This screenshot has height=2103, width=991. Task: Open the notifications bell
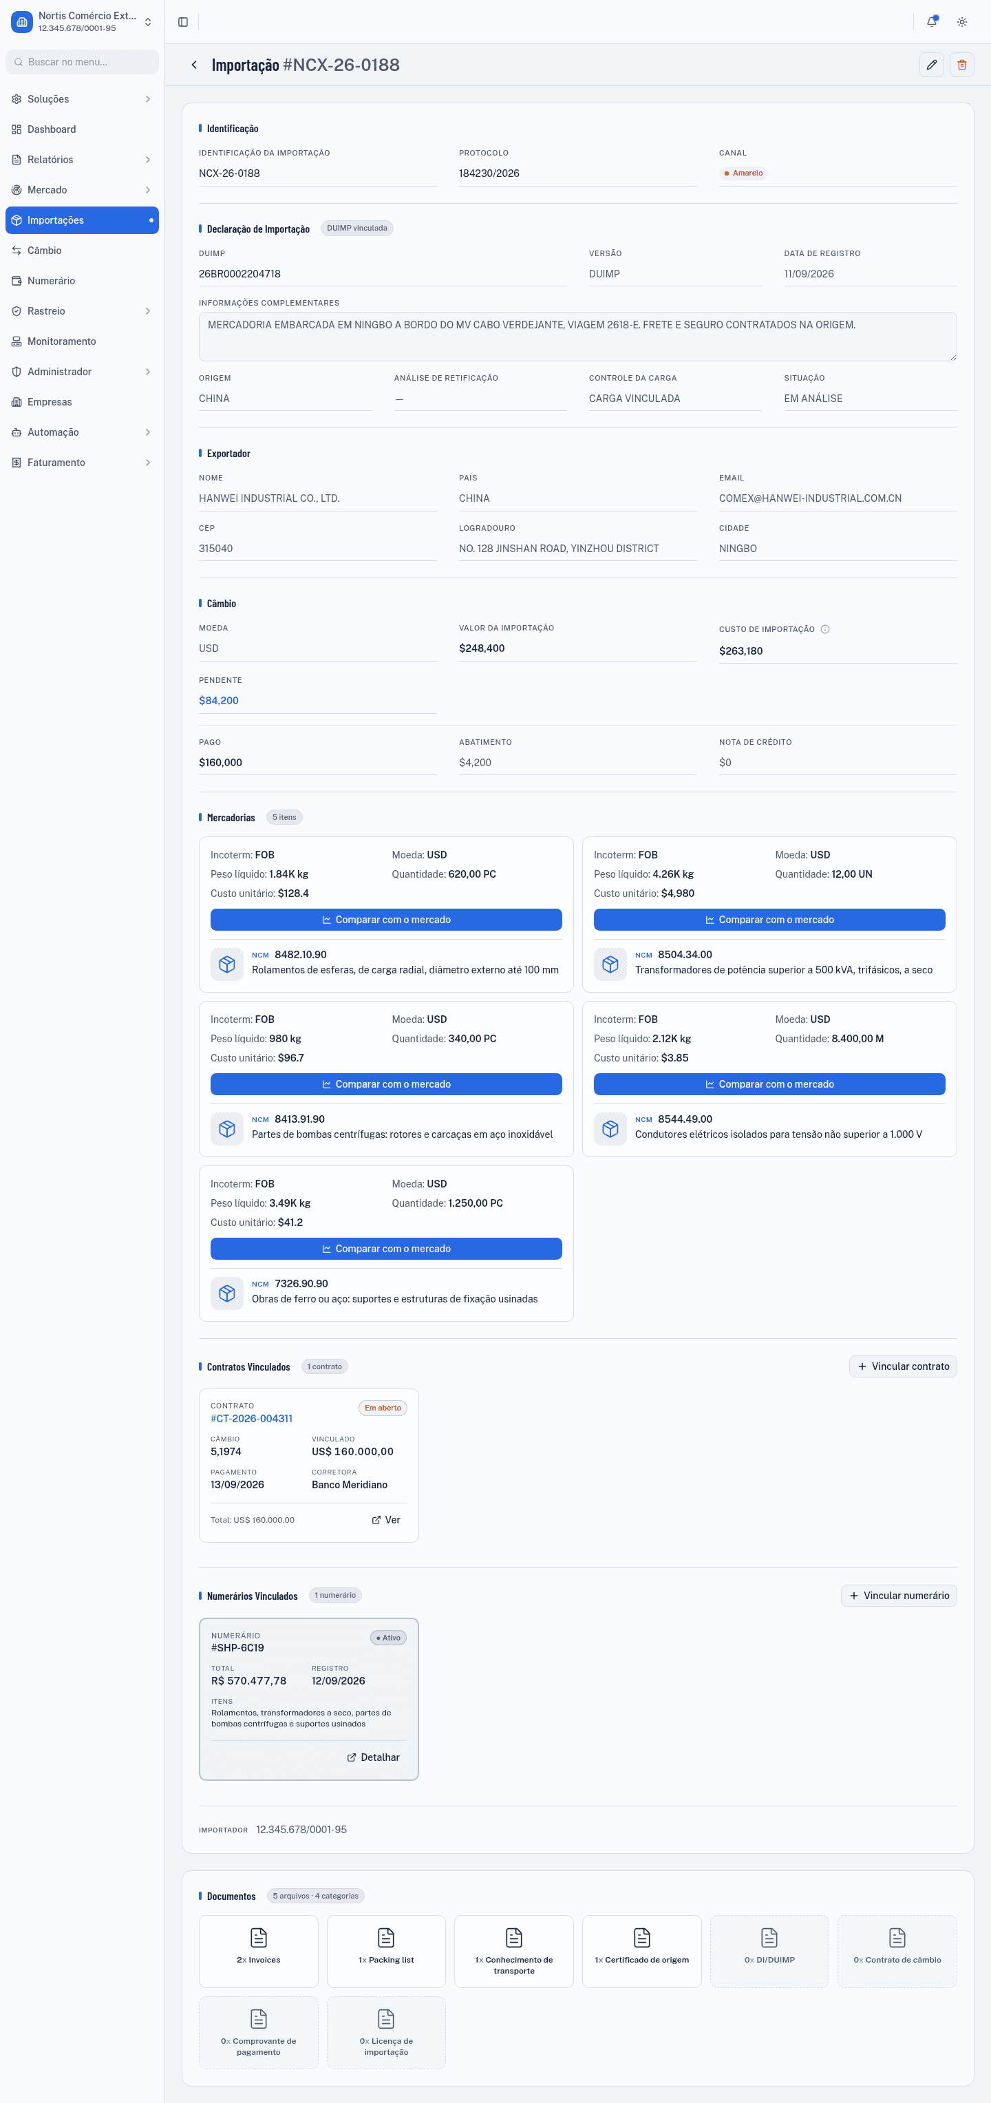coord(931,22)
